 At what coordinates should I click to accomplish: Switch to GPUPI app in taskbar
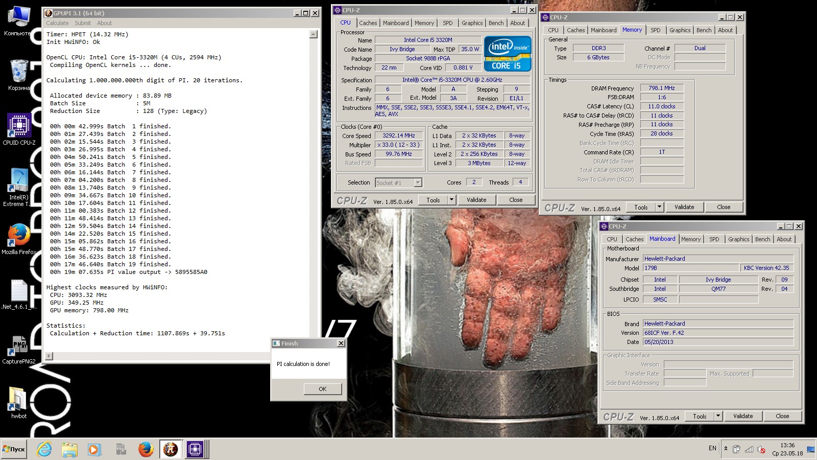(x=170, y=449)
